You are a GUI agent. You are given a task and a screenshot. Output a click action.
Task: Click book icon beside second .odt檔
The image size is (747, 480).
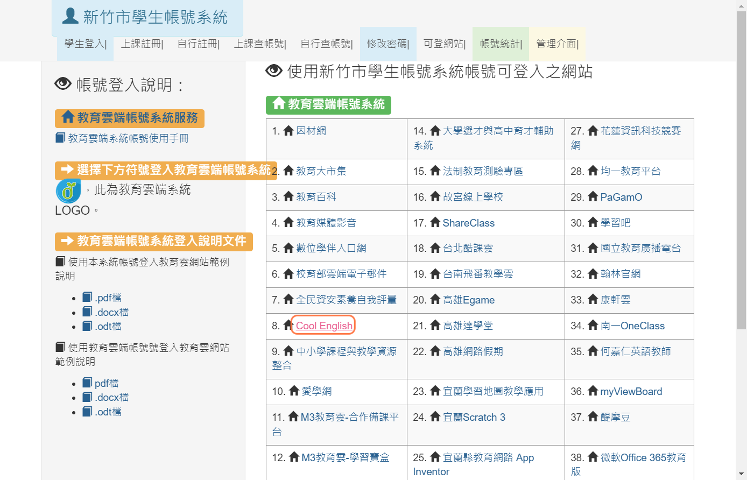87,411
